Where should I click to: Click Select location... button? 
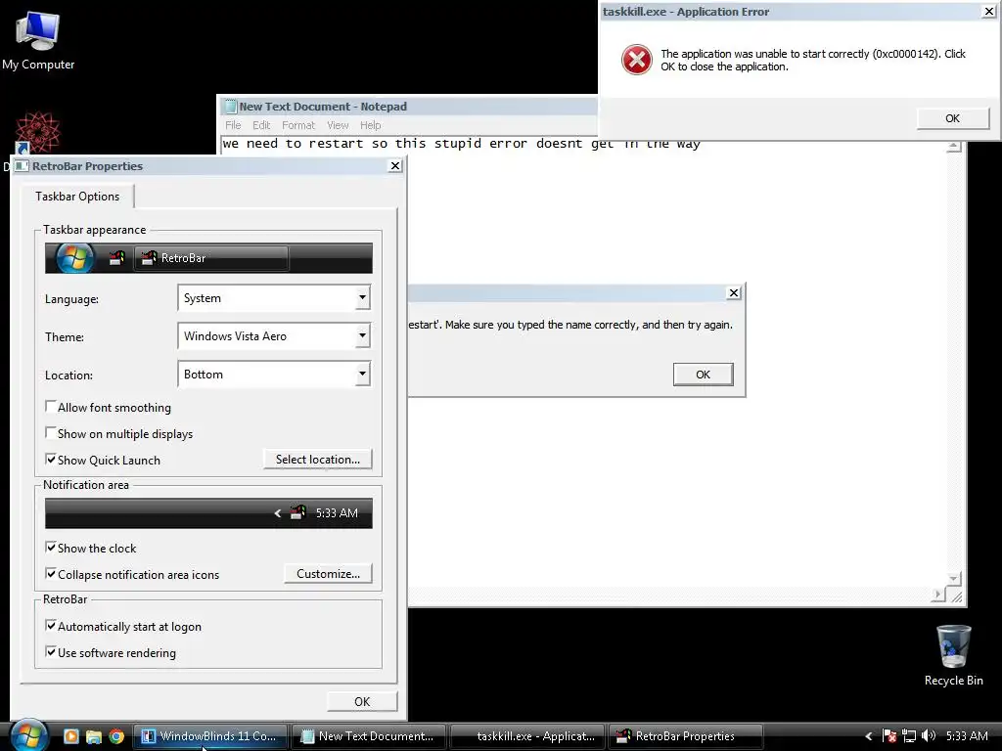pos(318,460)
